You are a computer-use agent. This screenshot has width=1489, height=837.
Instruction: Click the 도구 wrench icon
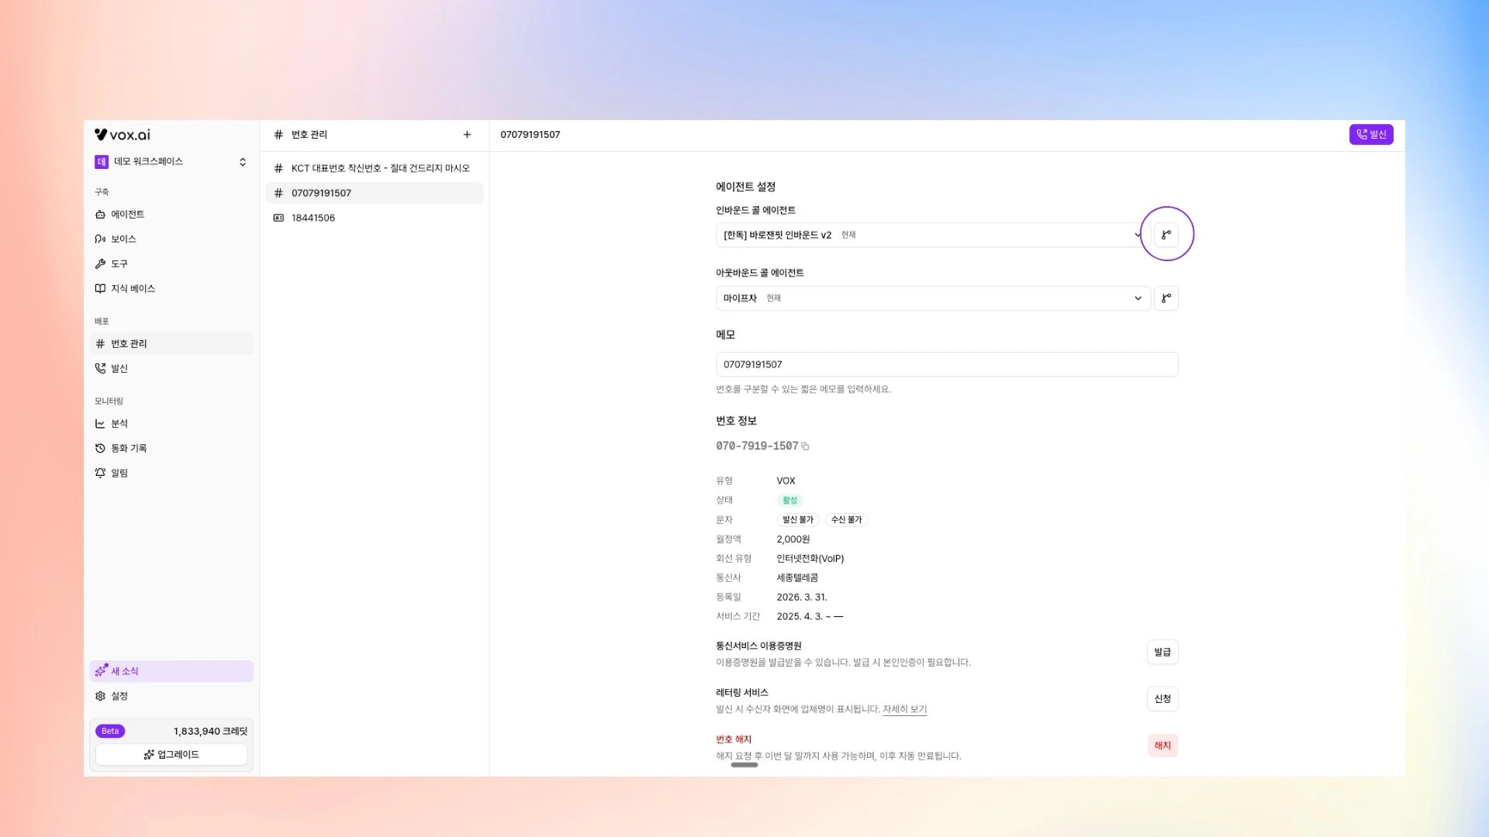100,263
